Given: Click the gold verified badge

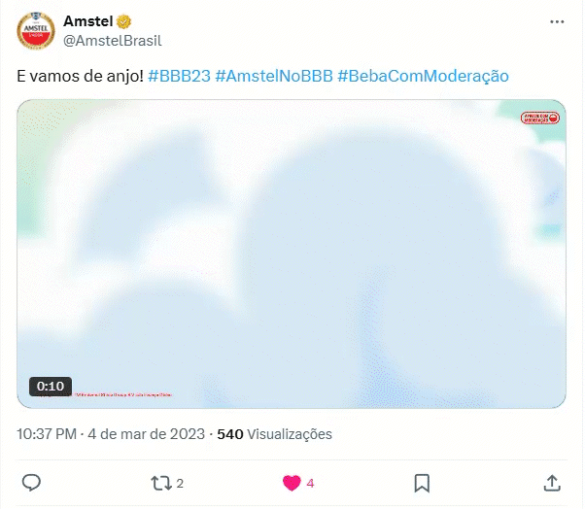Looking at the screenshot, I should 123,21.
